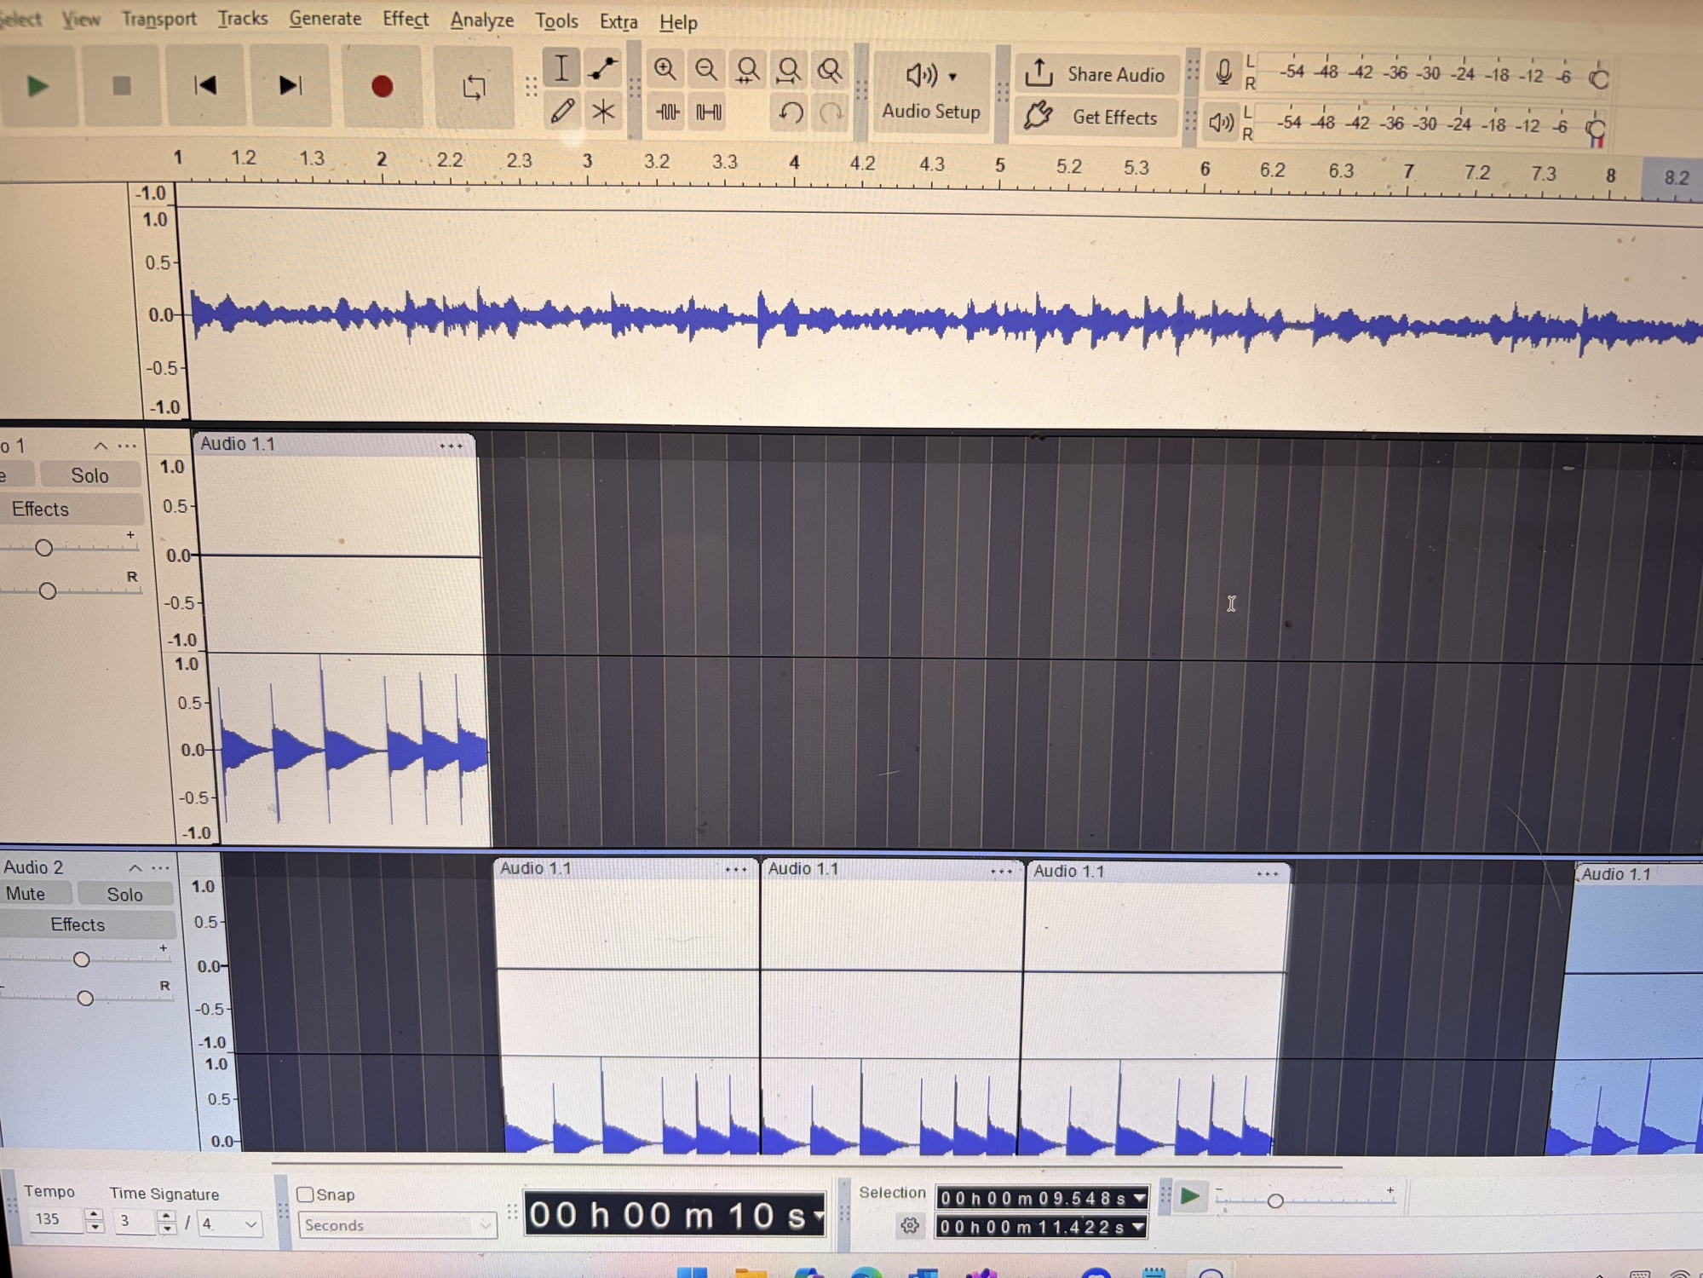Click the Trim audio outside selection icon

tap(667, 112)
